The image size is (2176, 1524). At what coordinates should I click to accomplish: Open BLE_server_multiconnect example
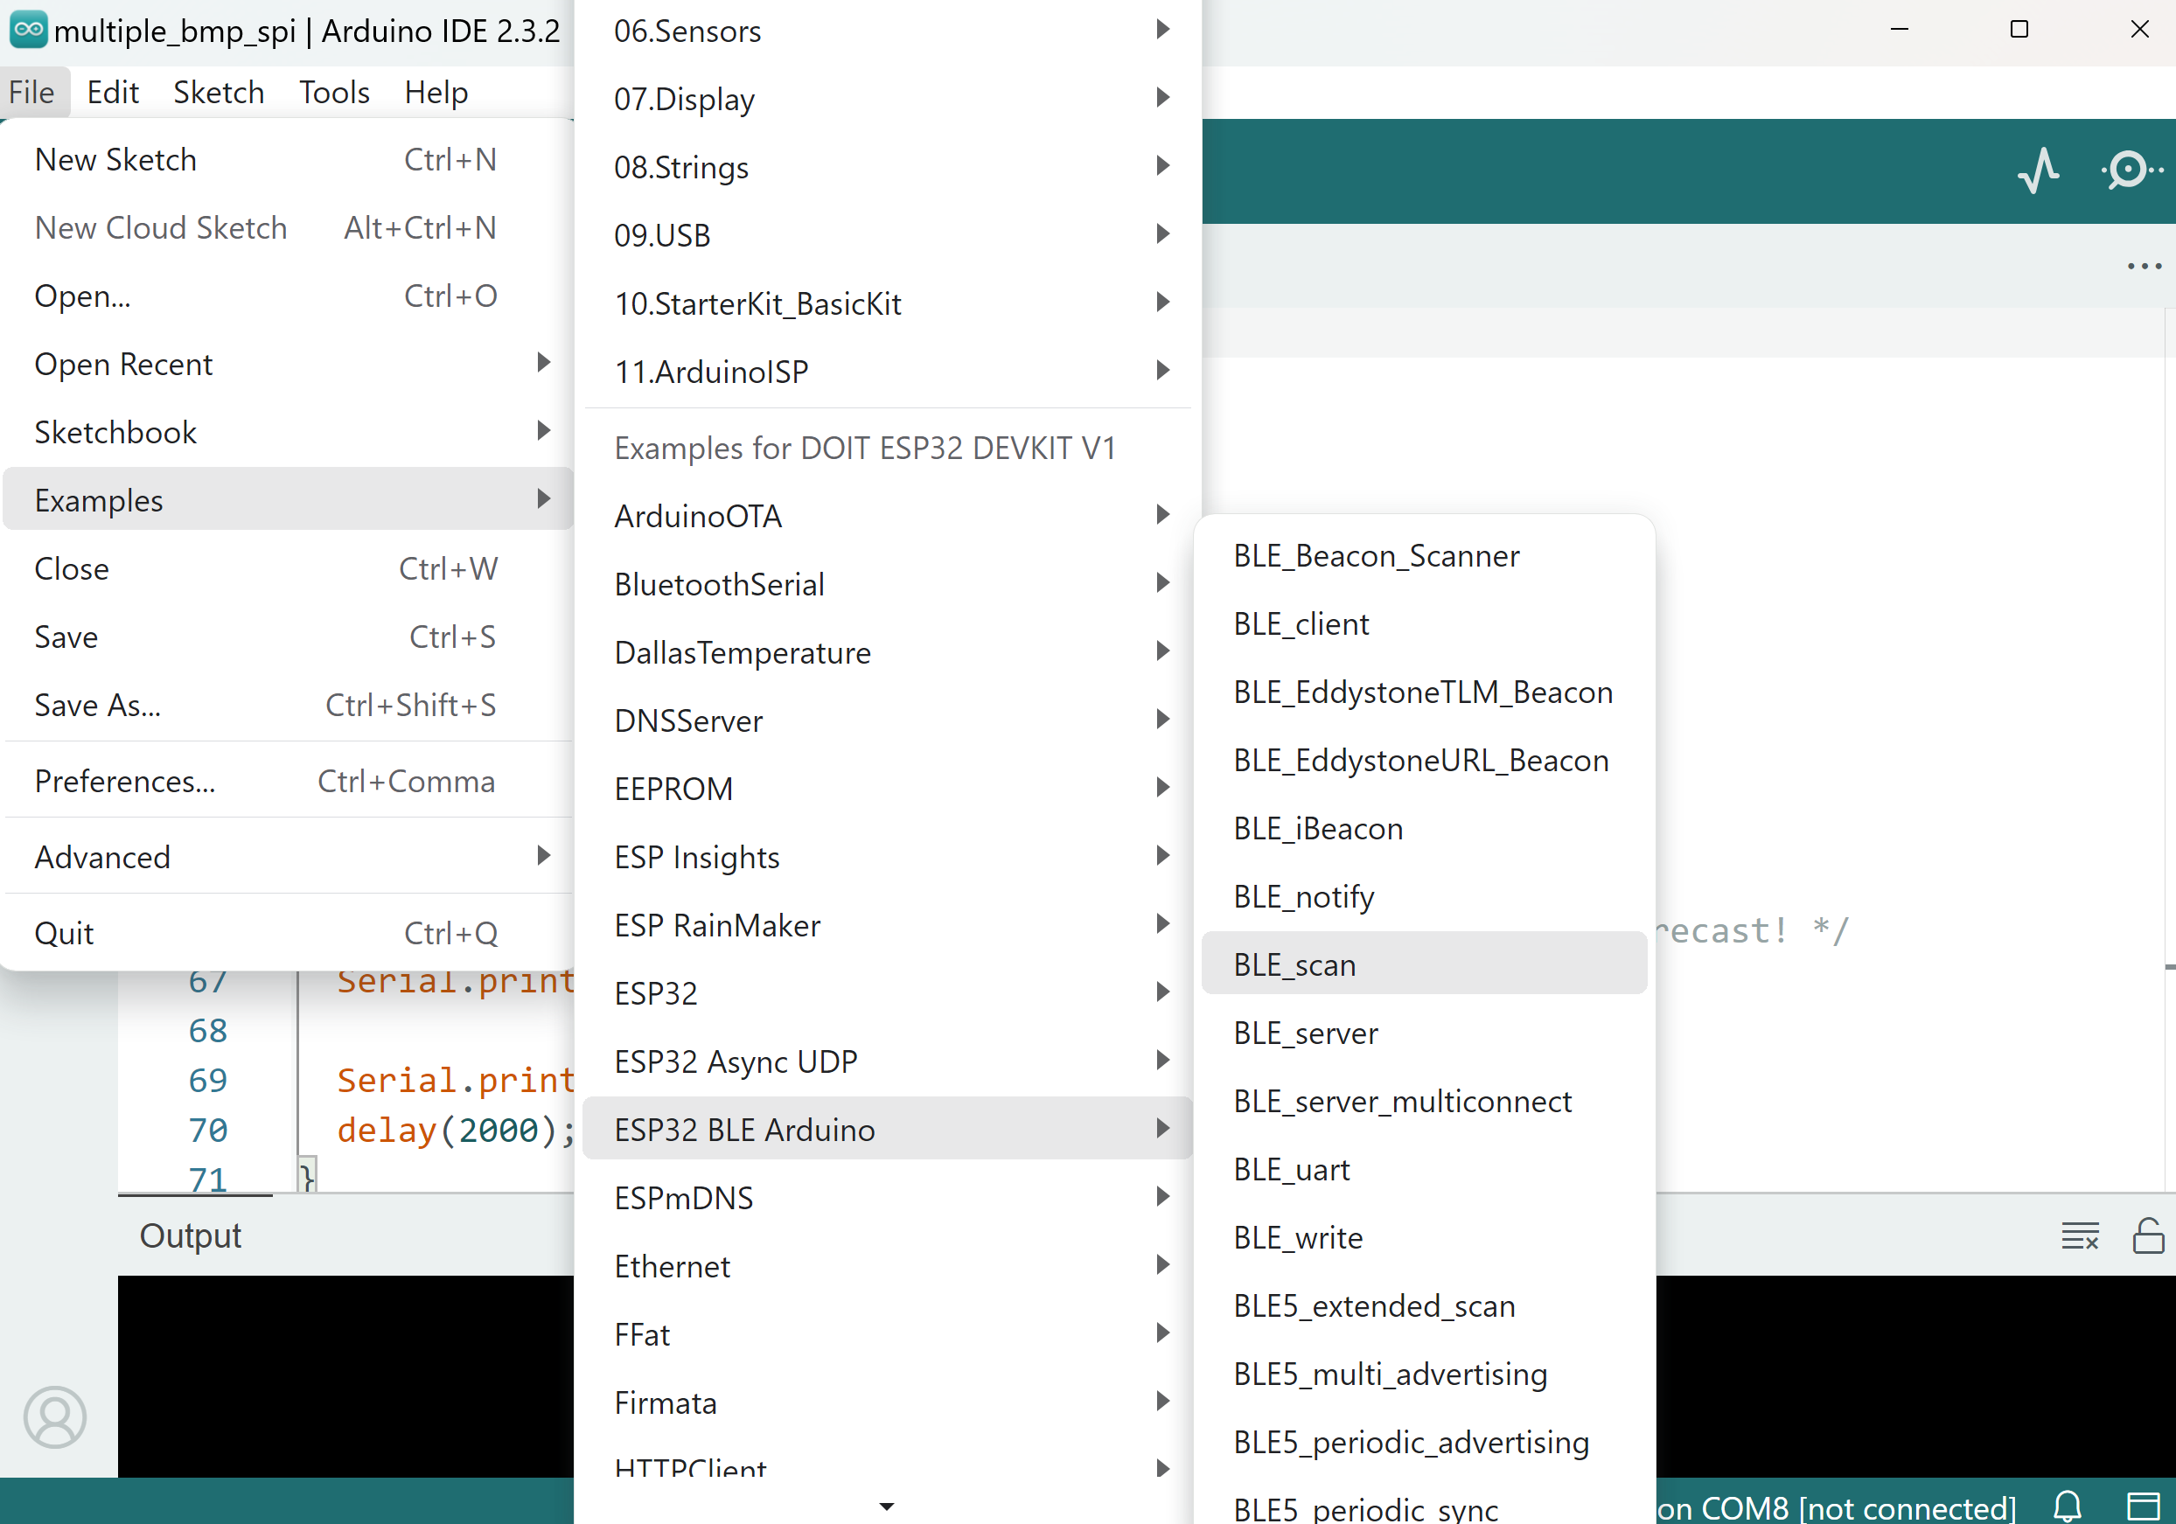(x=1425, y=1102)
